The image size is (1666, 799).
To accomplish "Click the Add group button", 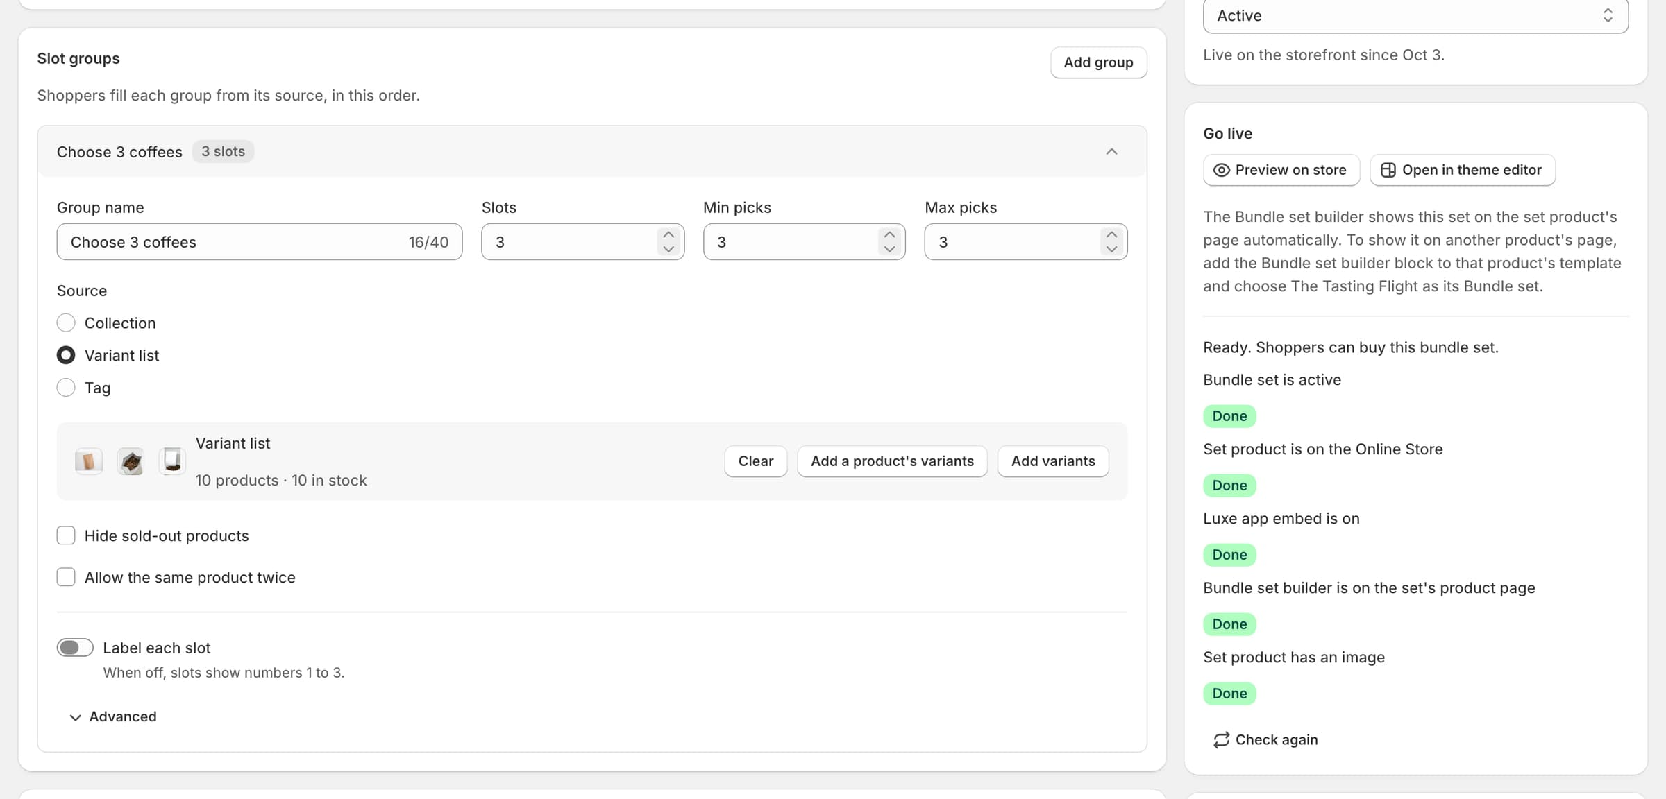I will [x=1098, y=62].
